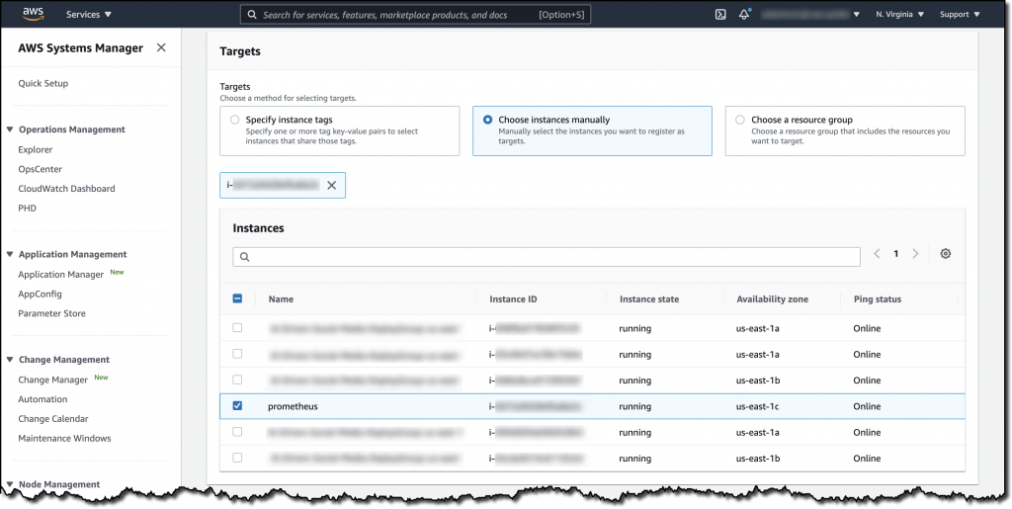Select Choose a resource group option

845,131
